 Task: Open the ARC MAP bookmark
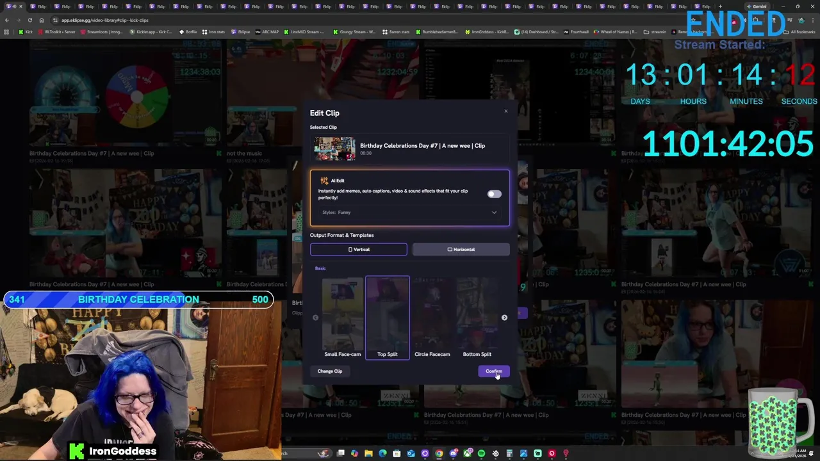267,32
